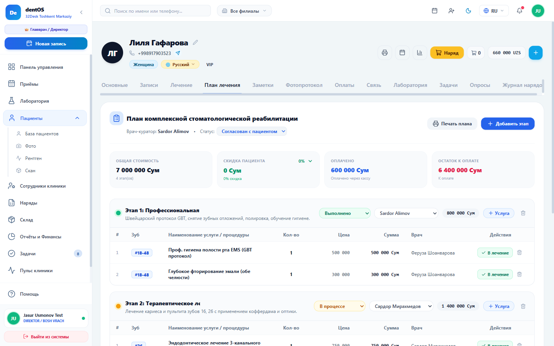Image resolution: width=554 pixels, height=346 pixels.
Task: Open notifications bell
Action: coord(519,11)
